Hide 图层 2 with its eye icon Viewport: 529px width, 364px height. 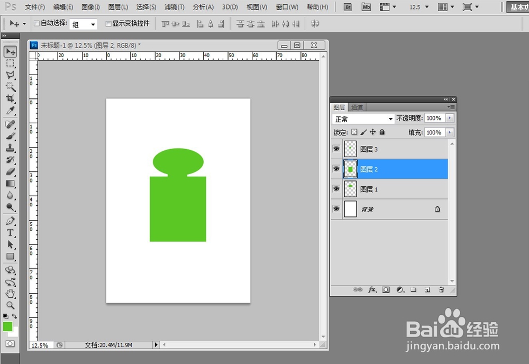(336, 169)
